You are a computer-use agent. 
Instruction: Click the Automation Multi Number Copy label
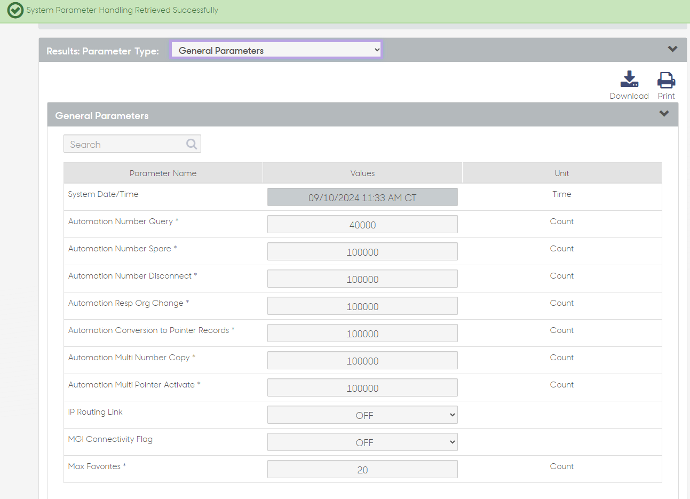pos(132,358)
